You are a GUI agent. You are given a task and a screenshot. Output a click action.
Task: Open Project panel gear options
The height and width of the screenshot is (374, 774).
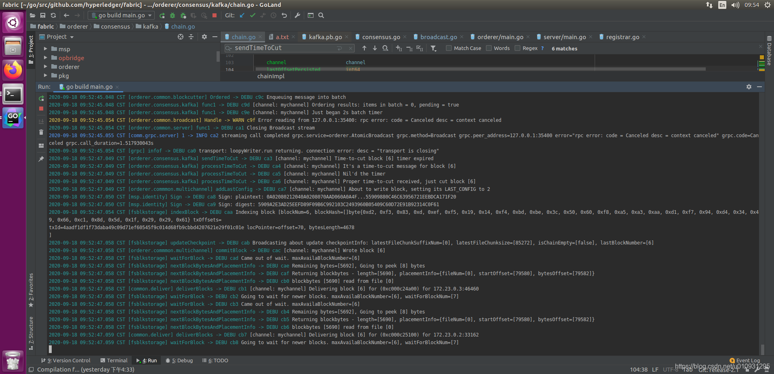[204, 37]
